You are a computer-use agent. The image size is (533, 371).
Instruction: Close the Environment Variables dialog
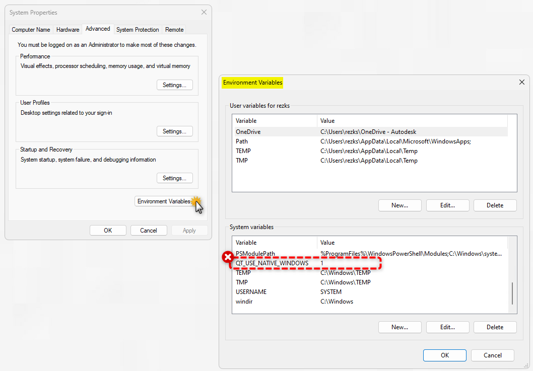[522, 82]
